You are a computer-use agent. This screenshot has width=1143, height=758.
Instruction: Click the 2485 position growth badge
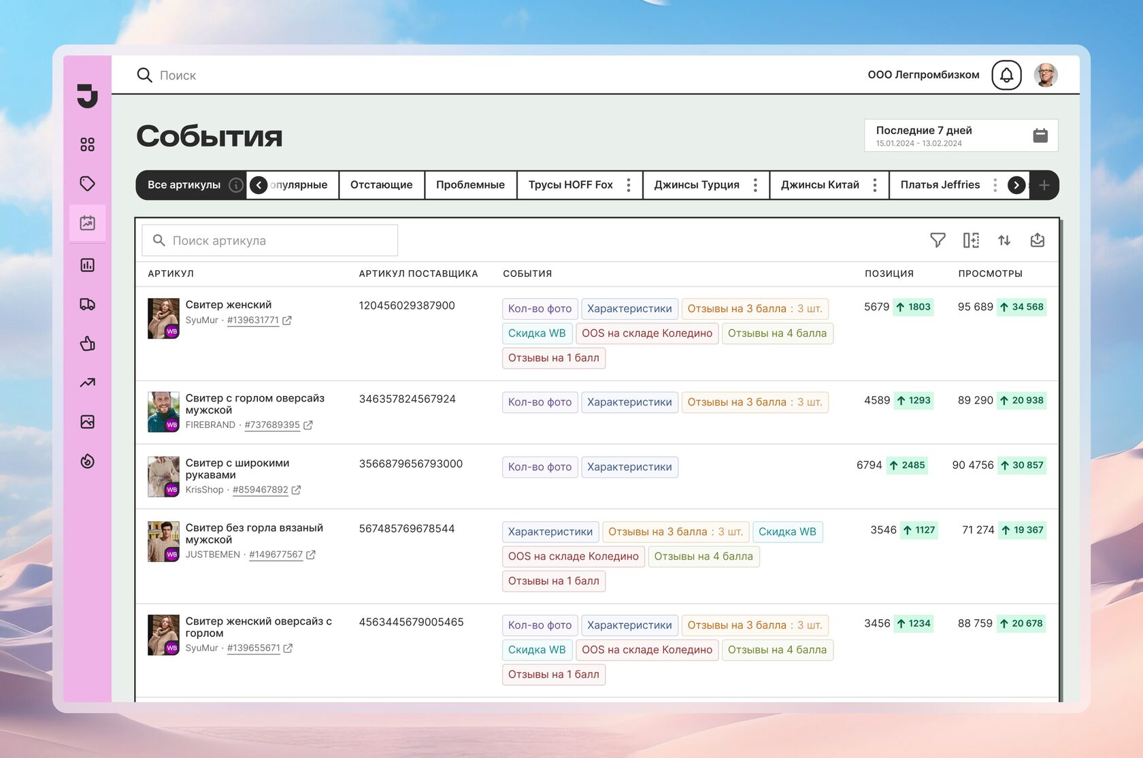coord(908,465)
